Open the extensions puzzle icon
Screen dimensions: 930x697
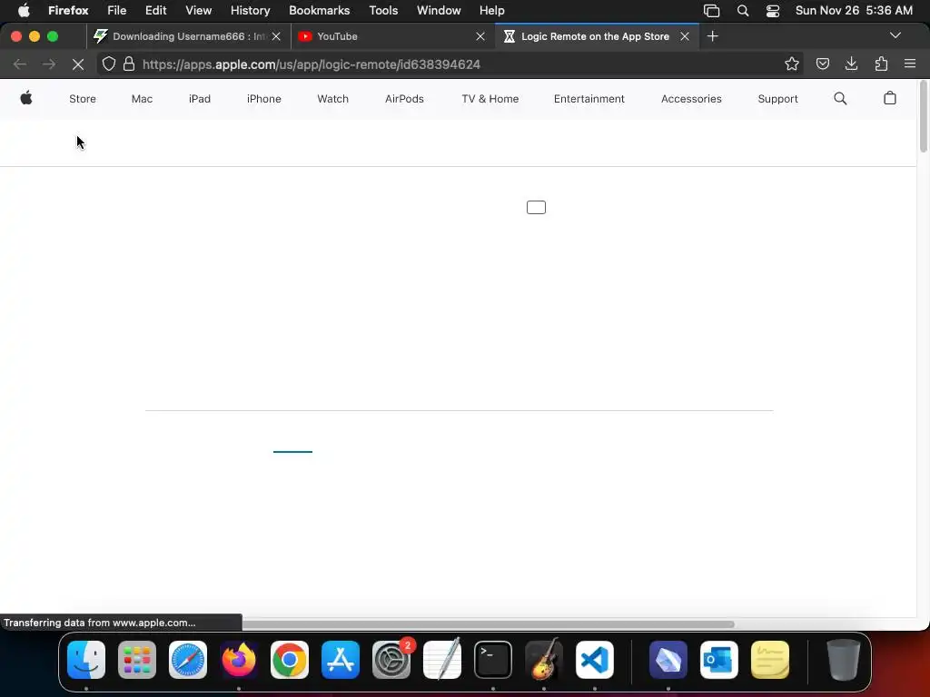(881, 64)
